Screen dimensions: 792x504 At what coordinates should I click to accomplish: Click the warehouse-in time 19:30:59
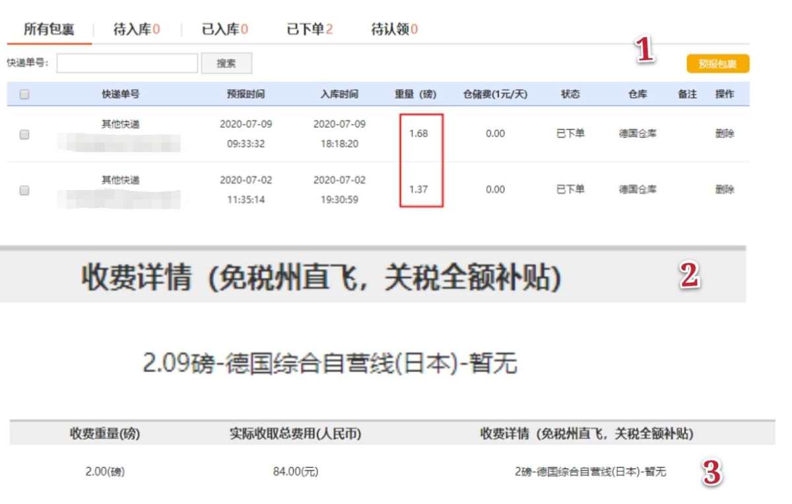coord(339,200)
